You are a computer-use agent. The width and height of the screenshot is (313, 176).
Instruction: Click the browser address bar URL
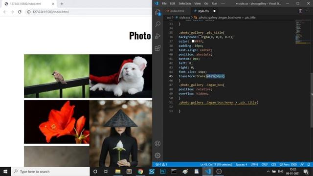click(50, 12)
